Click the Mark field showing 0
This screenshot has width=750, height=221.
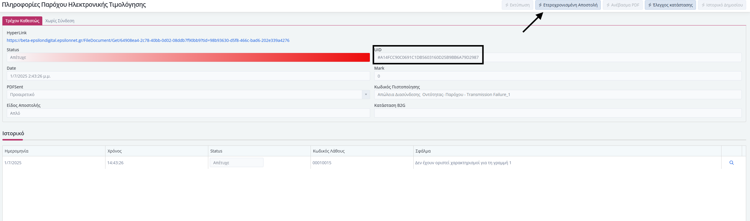click(558, 76)
